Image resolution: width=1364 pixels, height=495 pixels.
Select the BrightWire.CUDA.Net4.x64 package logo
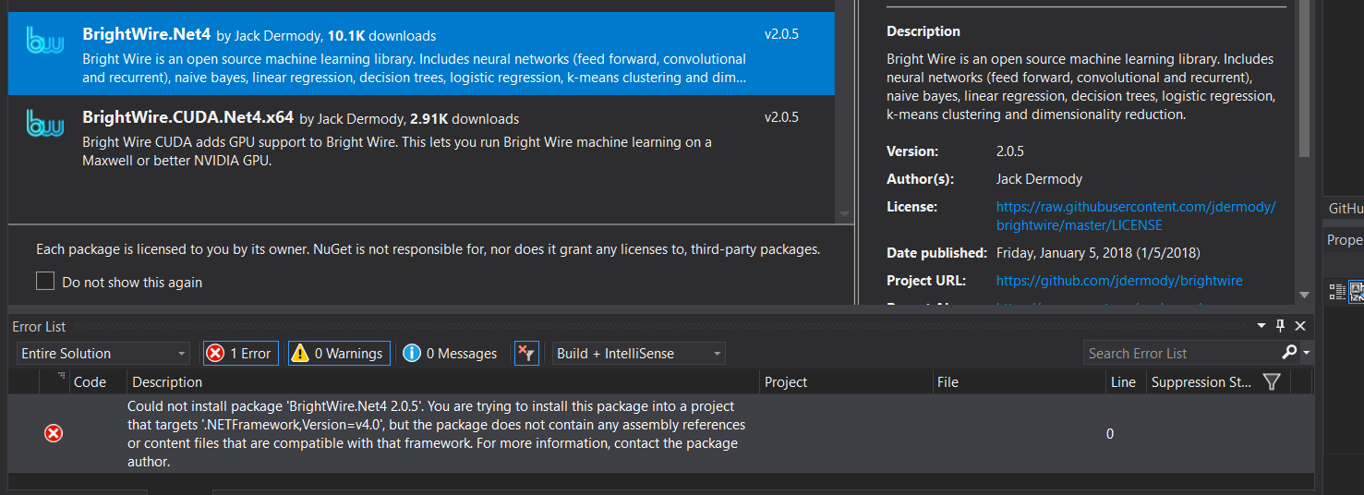click(x=45, y=123)
